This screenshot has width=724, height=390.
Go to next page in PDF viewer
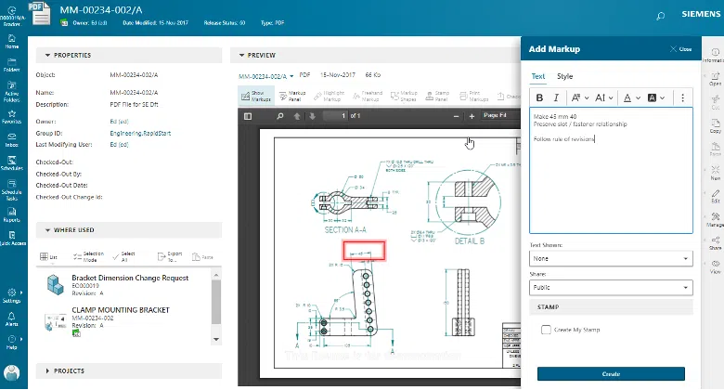[x=312, y=116]
